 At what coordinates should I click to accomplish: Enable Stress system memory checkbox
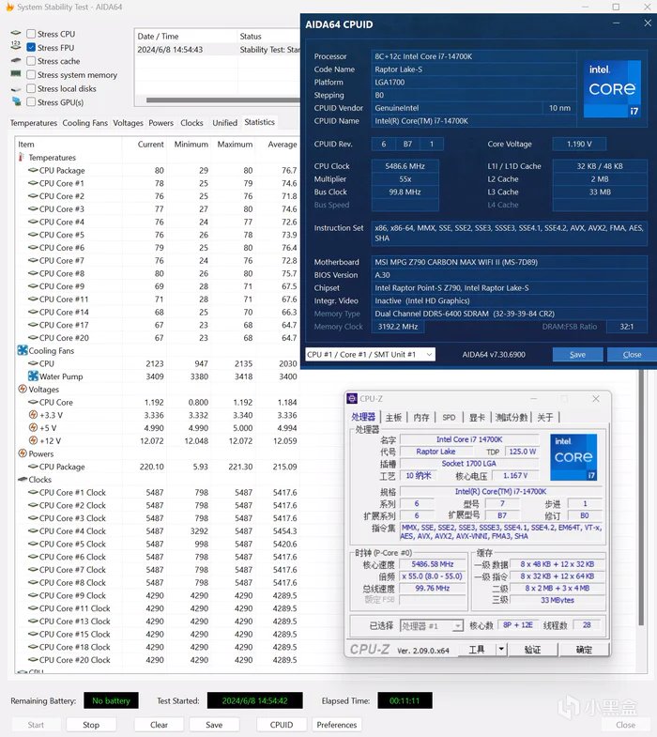[x=31, y=75]
